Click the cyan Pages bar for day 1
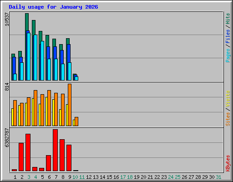The height and width of the screenshot is (182, 233). point(15,77)
